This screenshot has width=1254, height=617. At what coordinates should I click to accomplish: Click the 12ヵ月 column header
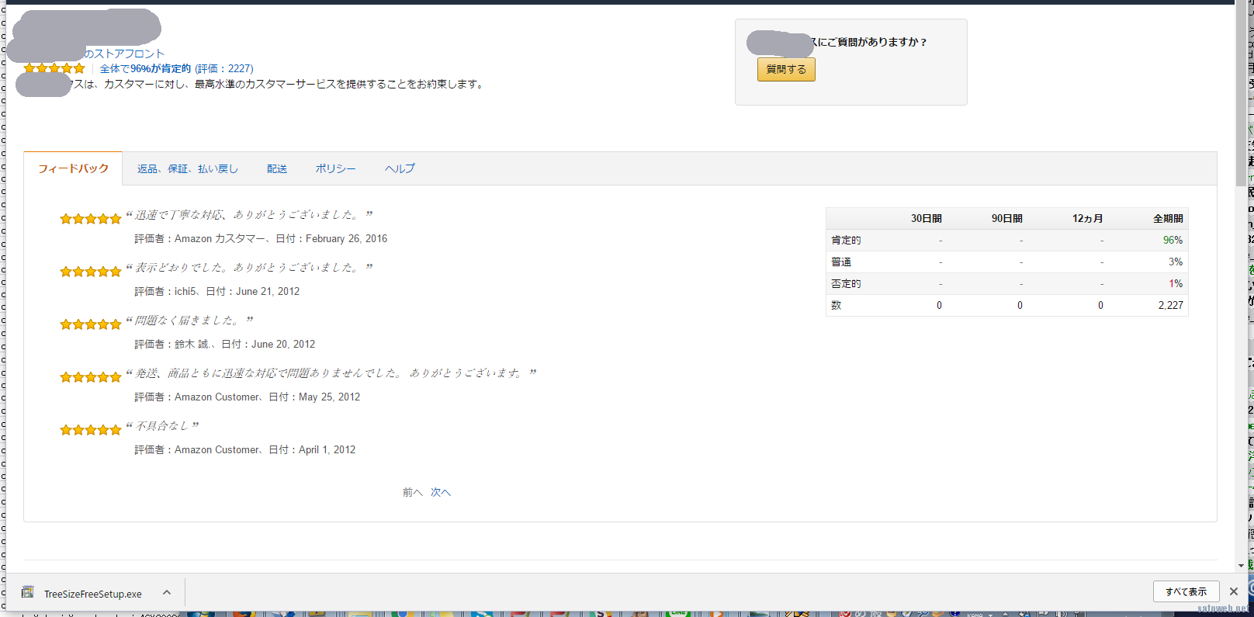coord(1087,218)
